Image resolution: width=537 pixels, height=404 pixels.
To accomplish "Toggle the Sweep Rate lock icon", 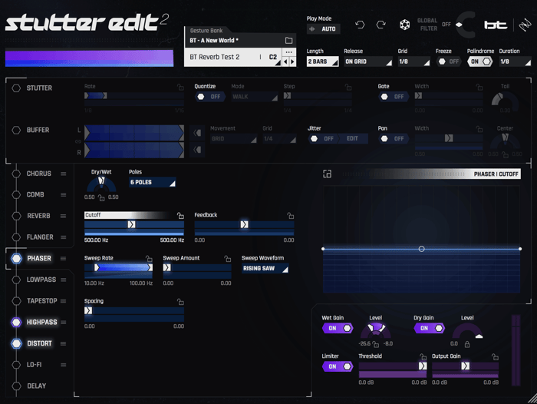I will click(149, 258).
